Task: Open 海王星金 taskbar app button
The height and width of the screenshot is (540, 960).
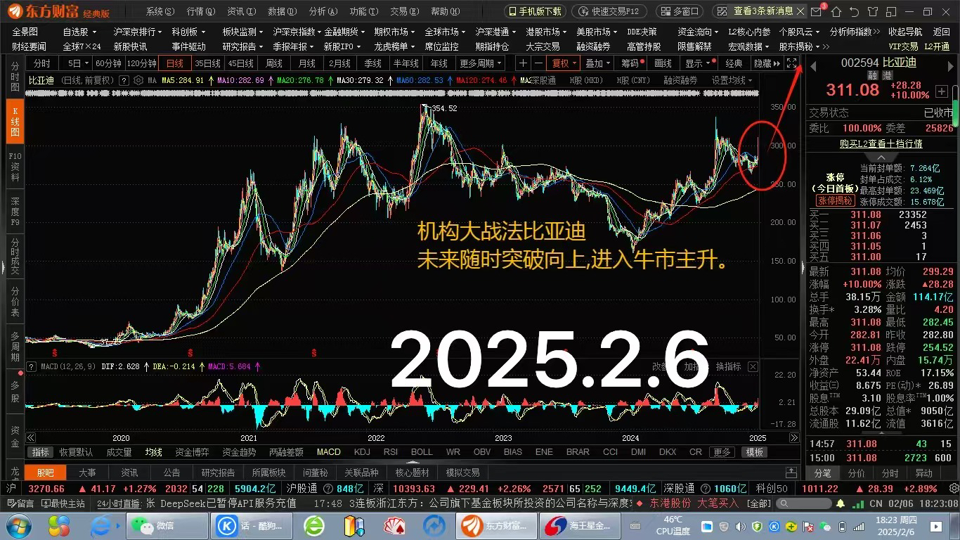Action: (581, 525)
